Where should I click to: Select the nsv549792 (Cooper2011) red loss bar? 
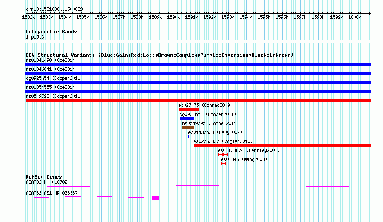point(198,100)
